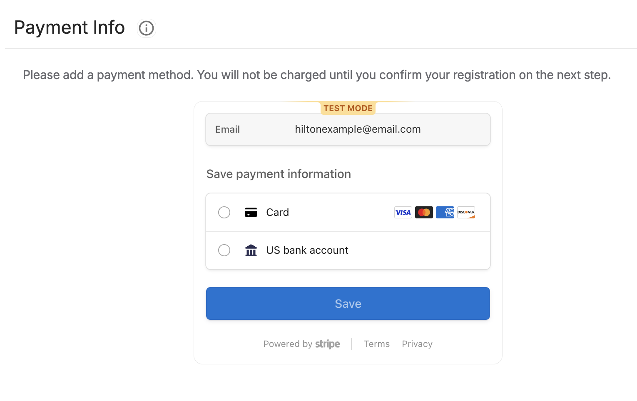This screenshot has height=401, width=637.
Task: Click the Mastercard logo
Action: (x=424, y=213)
